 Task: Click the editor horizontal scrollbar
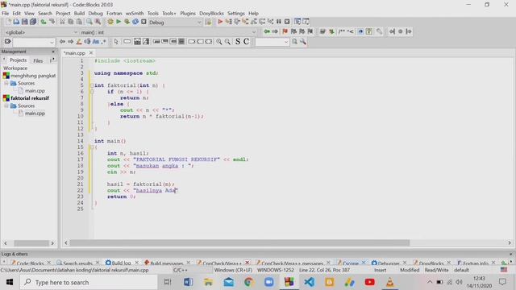click(239, 243)
